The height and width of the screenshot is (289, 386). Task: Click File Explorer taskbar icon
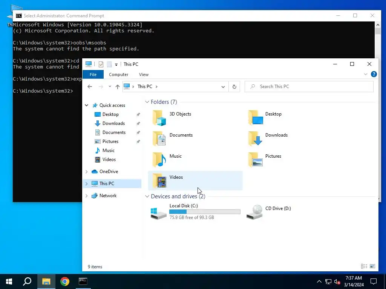pos(46,281)
